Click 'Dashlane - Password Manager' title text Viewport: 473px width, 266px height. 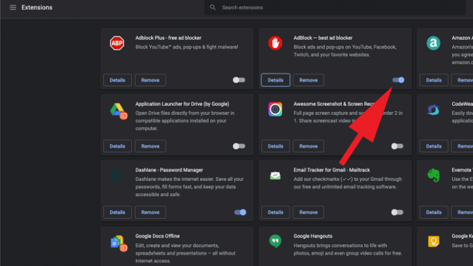point(169,170)
